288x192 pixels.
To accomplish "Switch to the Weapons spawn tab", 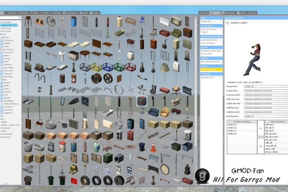I will (x=11, y=13).
